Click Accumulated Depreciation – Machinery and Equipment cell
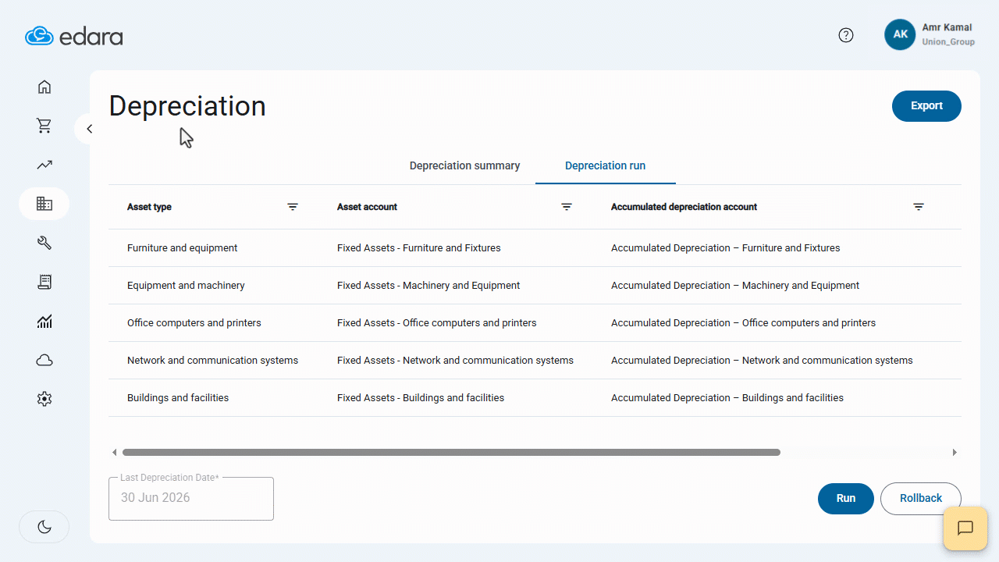Image resolution: width=999 pixels, height=562 pixels. click(x=735, y=286)
